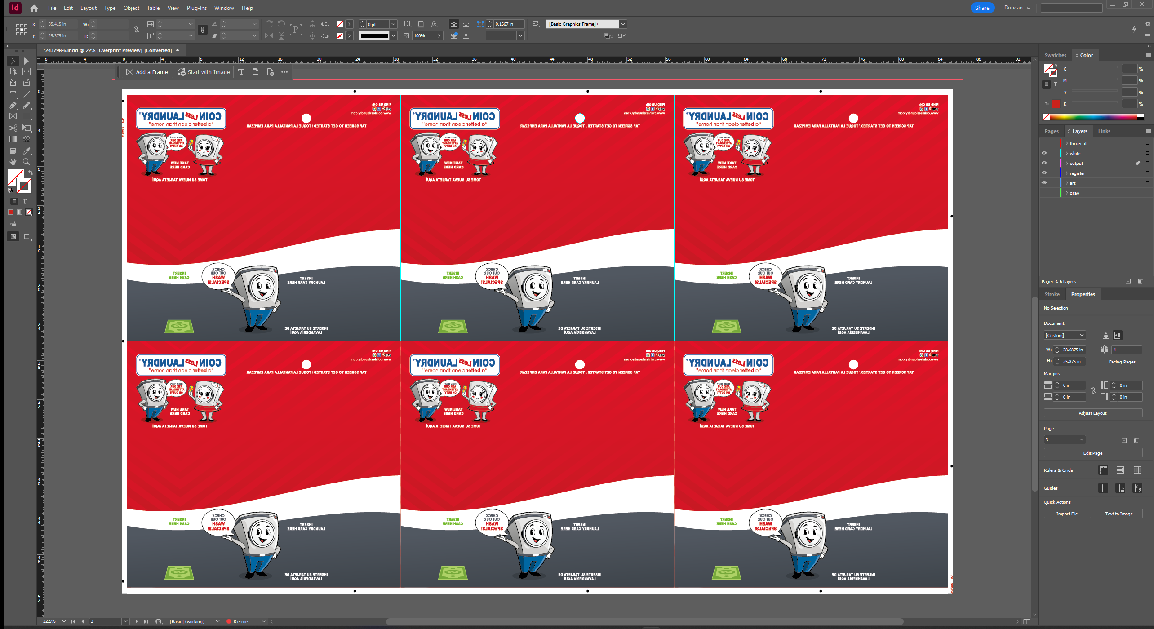Select the Pen tool
1154x629 pixels.
pos(13,105)
